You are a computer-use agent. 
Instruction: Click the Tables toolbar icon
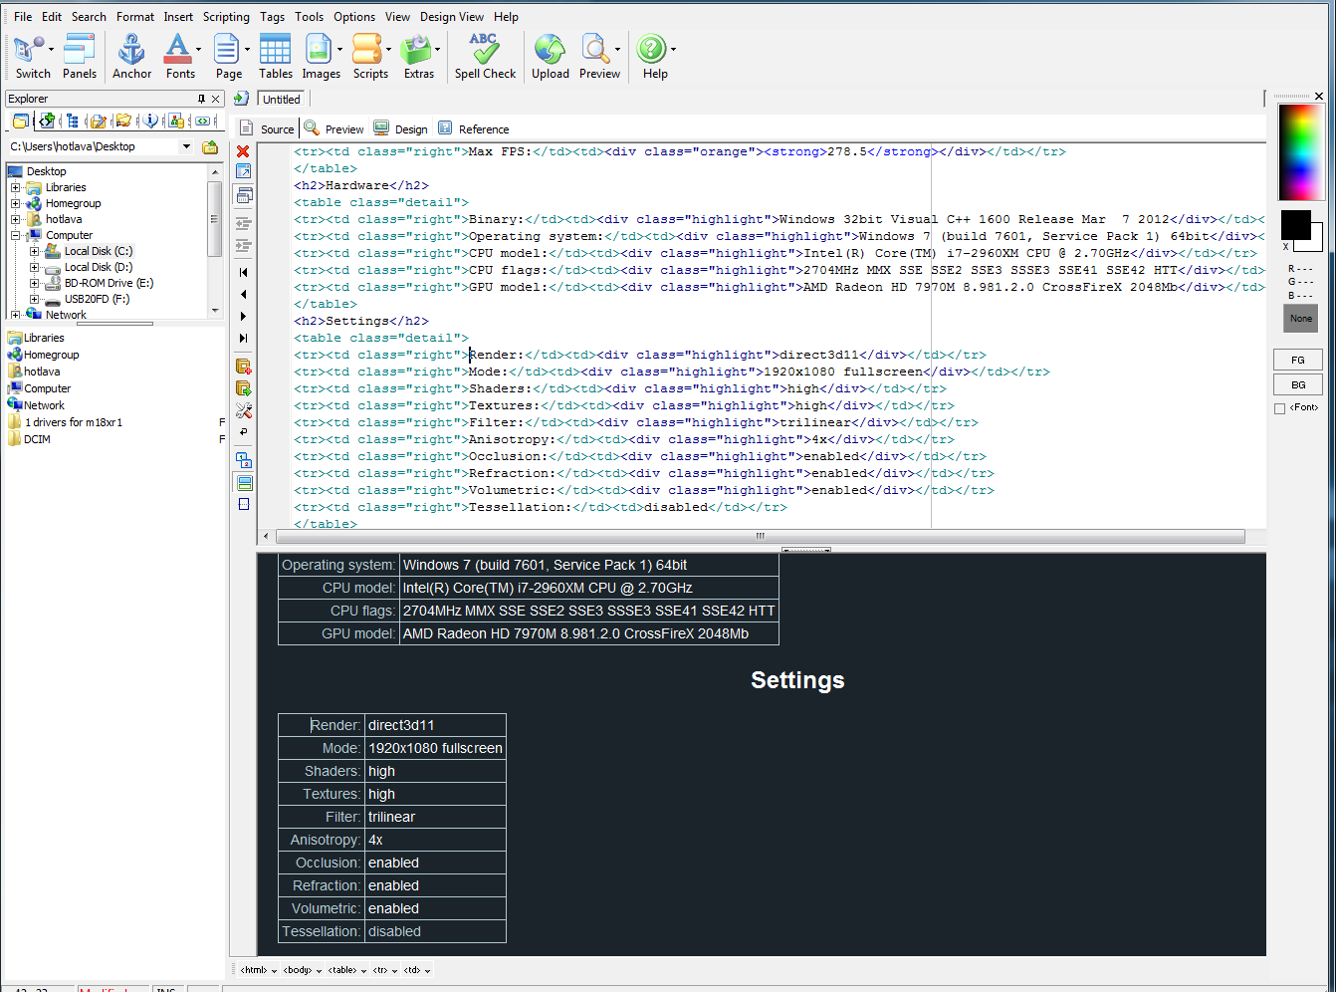point(276,57)
